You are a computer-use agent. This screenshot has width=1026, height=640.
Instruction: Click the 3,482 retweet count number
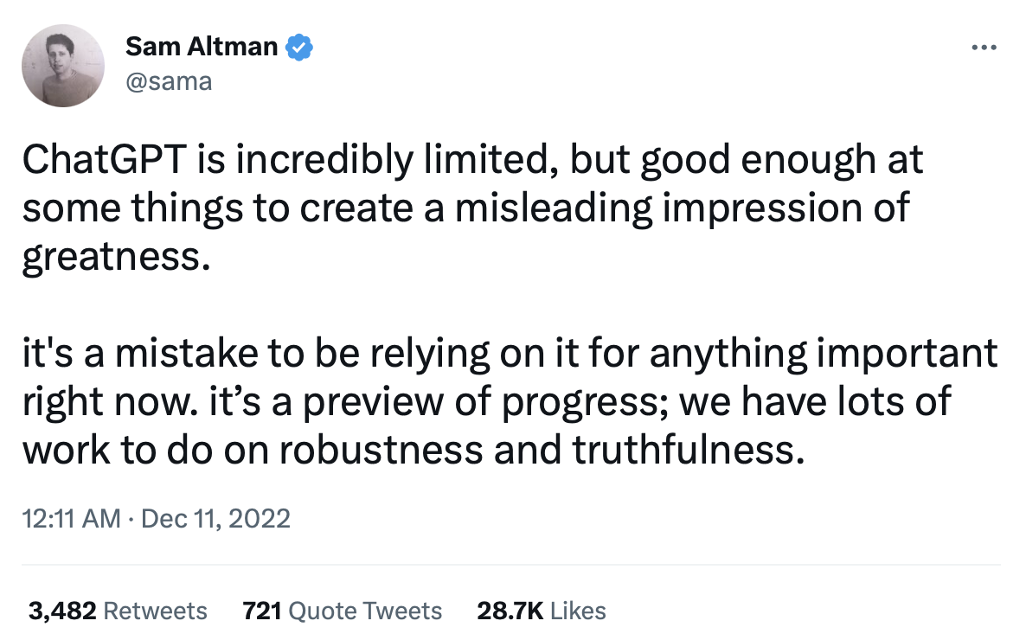pos(62,611)
